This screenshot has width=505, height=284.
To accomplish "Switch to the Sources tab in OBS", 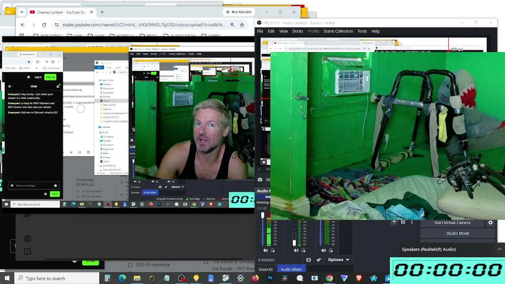I will (x=266, y=269).
